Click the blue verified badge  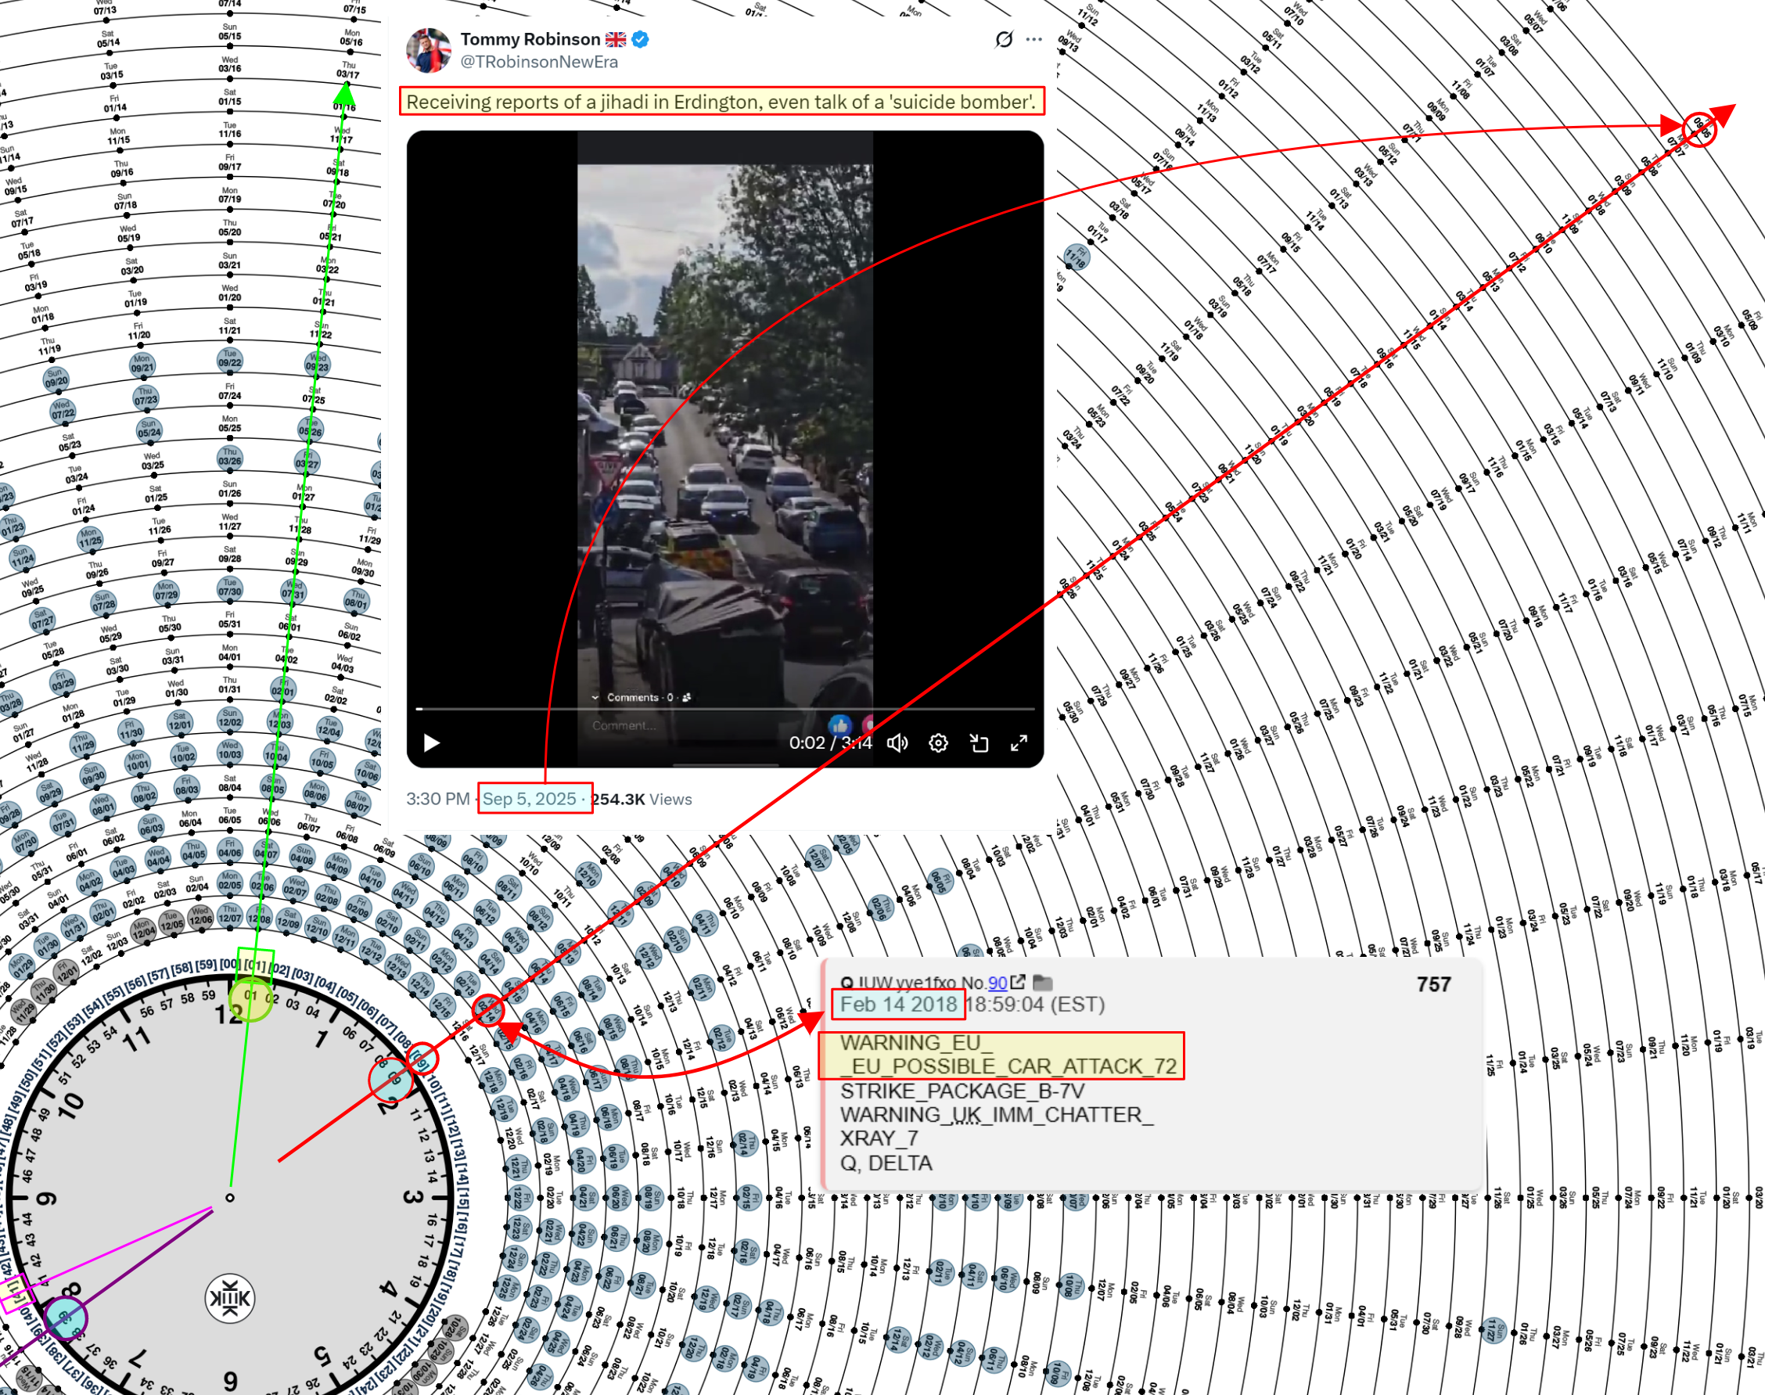point(640,39)
